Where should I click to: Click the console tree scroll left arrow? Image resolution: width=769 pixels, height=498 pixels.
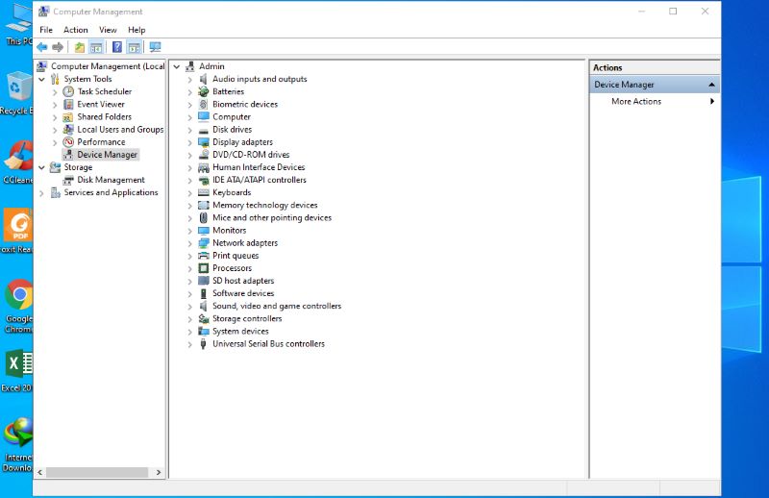click(x=40, y=472)
